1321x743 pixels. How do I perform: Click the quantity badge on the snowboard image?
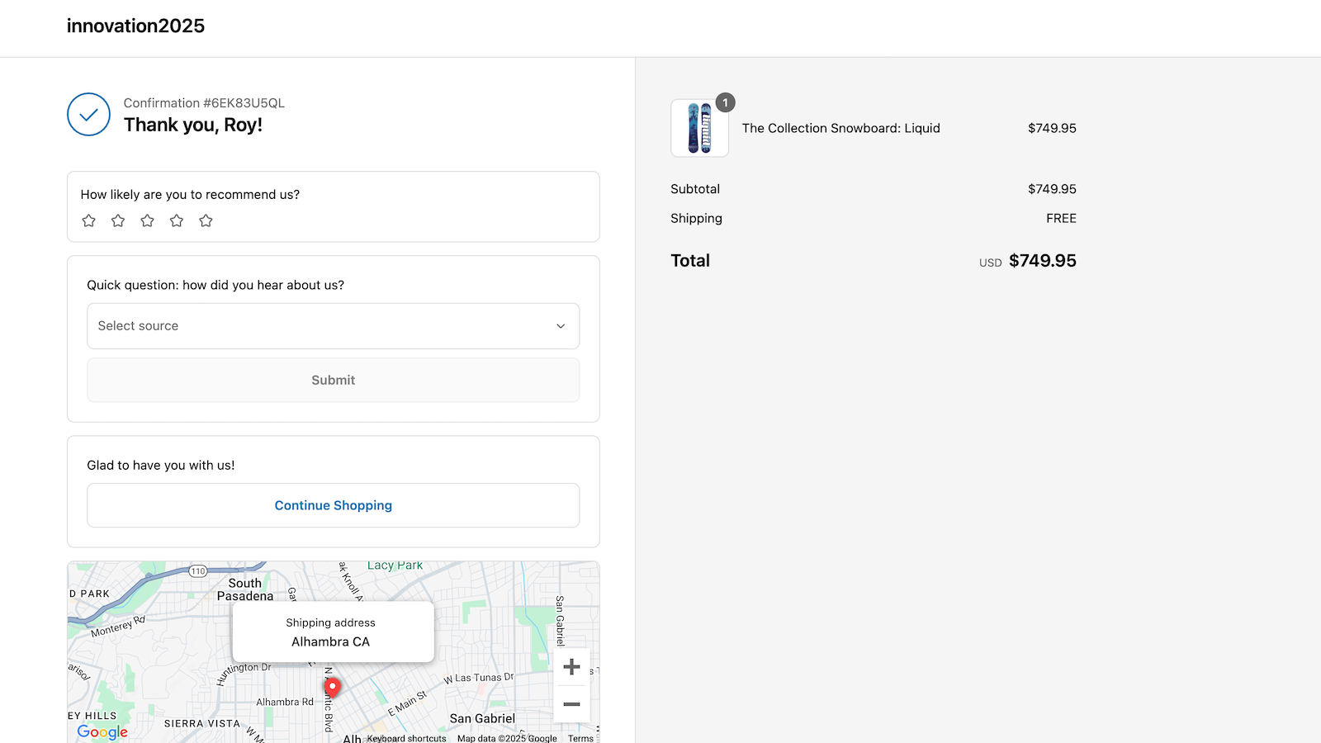(725, 102)
